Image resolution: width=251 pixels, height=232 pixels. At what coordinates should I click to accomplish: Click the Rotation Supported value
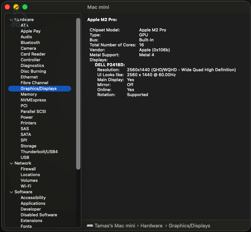click(x=137, y=95)
